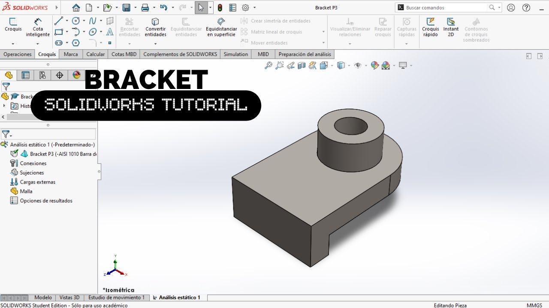Open dropdown under Cota inteligente
The width and height of the screenshot is (549, 308).
(x=38, y=44)
